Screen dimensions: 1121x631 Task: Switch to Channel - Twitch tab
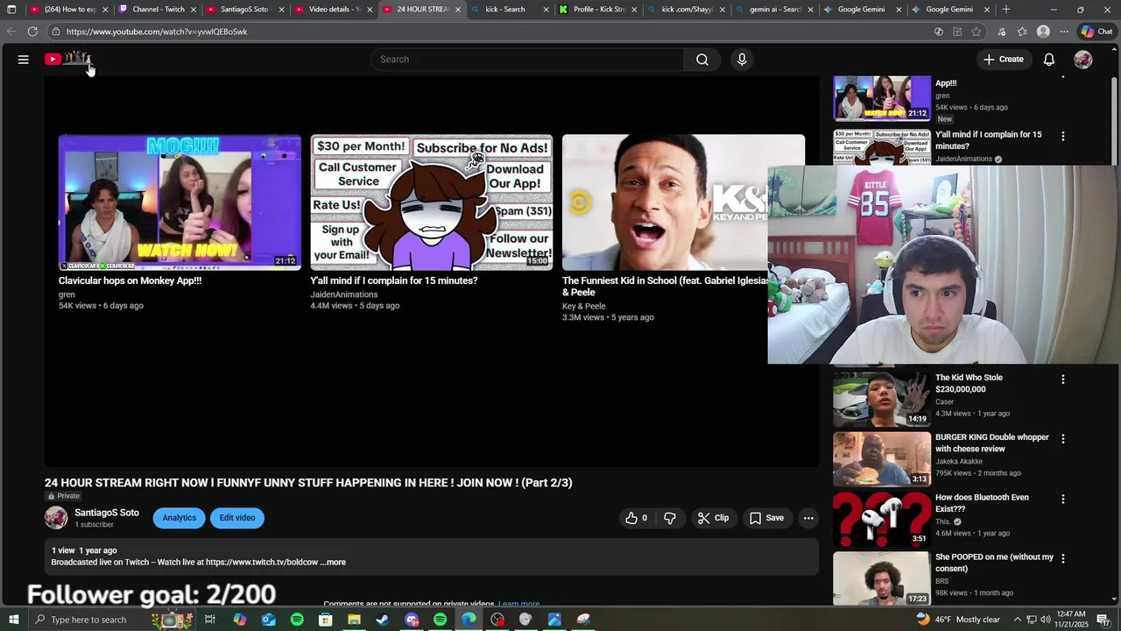158,10
